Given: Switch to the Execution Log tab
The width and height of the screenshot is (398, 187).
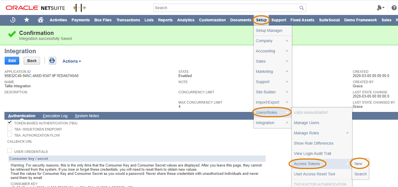Looking at the screenshot, I should click(55, 116).
